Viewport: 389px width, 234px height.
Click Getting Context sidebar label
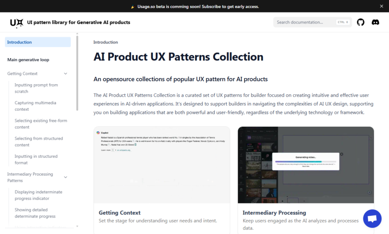pos(22,74)
